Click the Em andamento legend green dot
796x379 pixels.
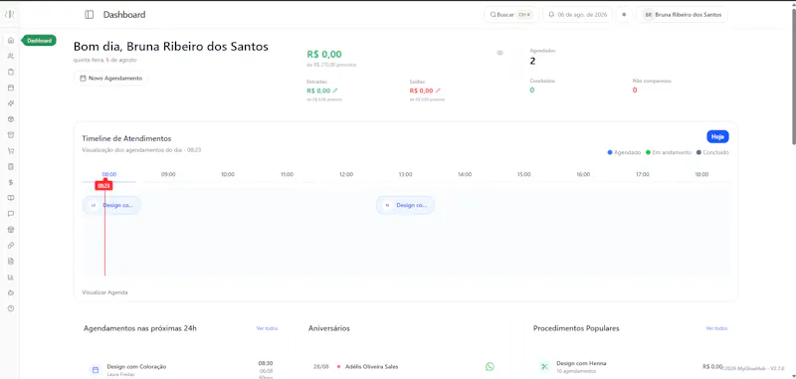[649, 152]
